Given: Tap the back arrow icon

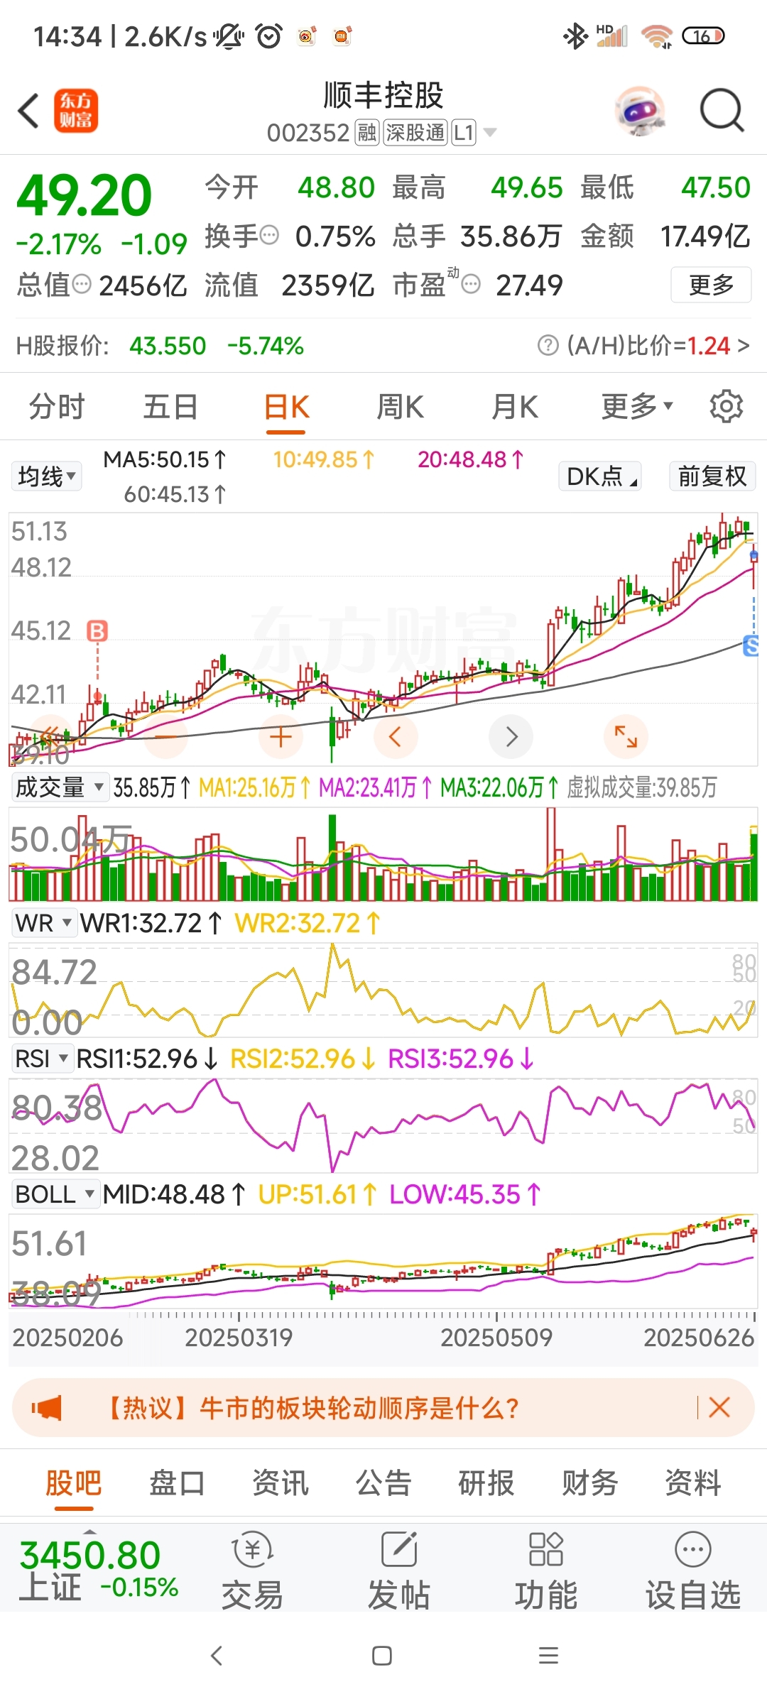Looking at the screenshot, I should 28,111.
